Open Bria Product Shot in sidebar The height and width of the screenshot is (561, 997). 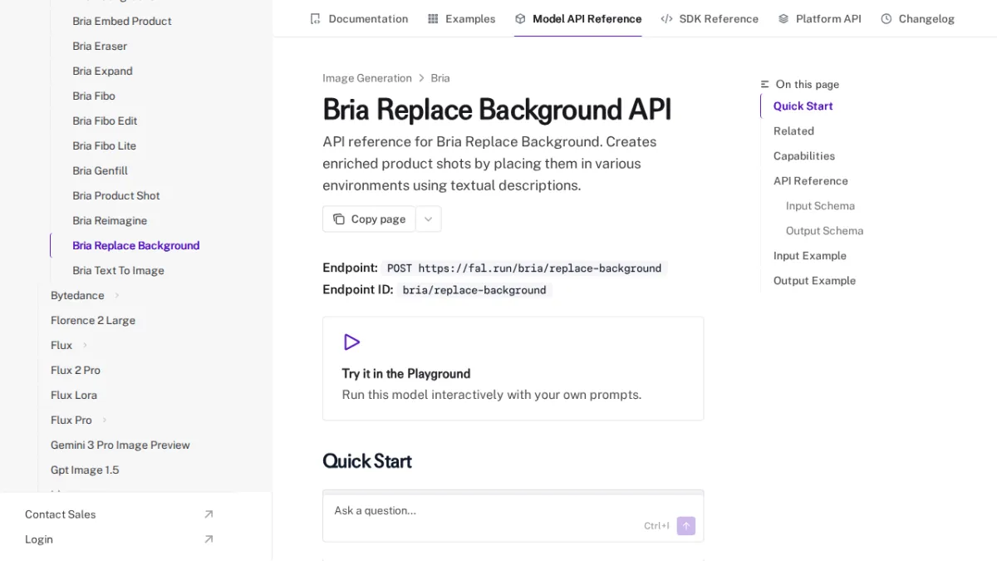pos(116,195)
